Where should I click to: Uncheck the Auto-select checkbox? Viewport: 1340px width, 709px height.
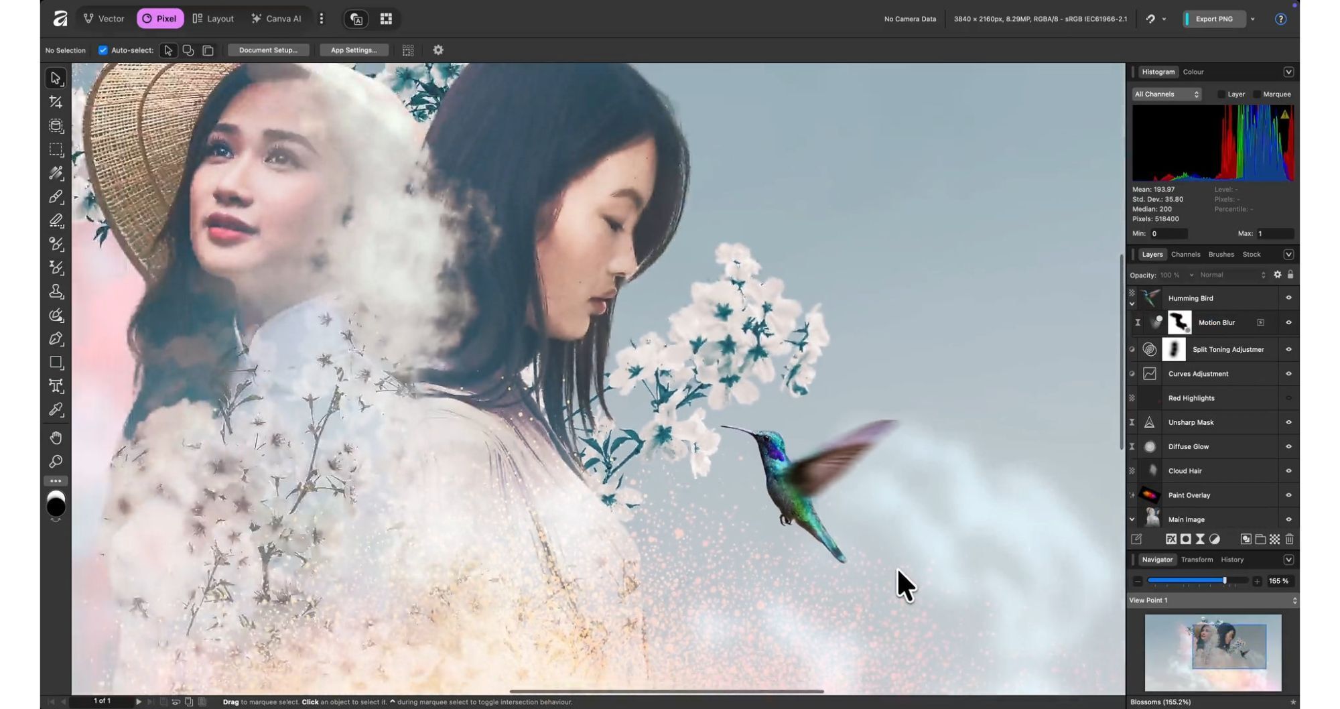tap(103, 50)
